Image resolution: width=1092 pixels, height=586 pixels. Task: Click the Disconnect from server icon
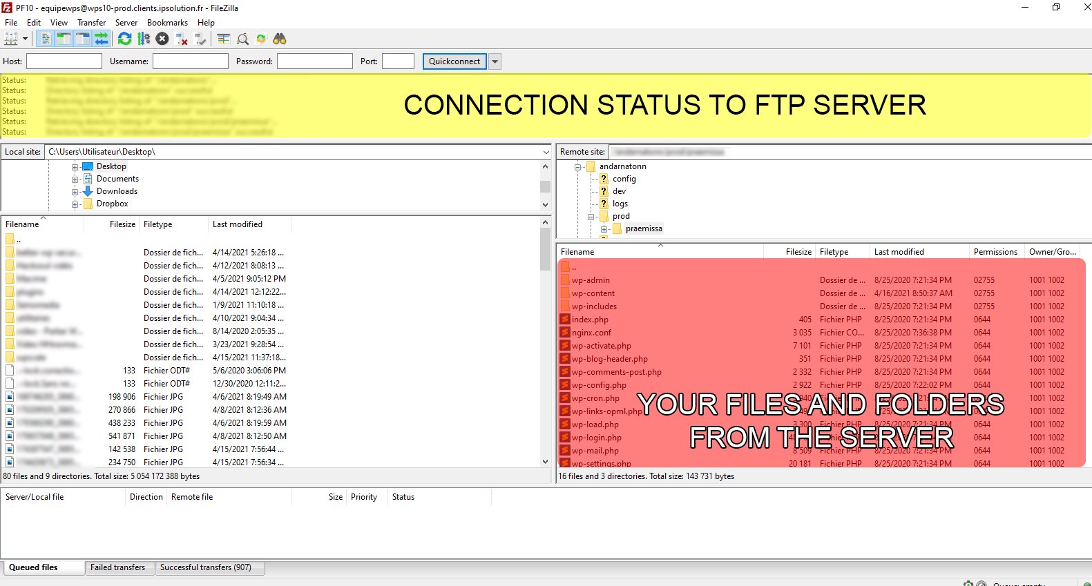182,39
